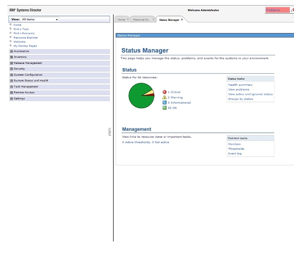Open the Health summary link

[240, 85]
